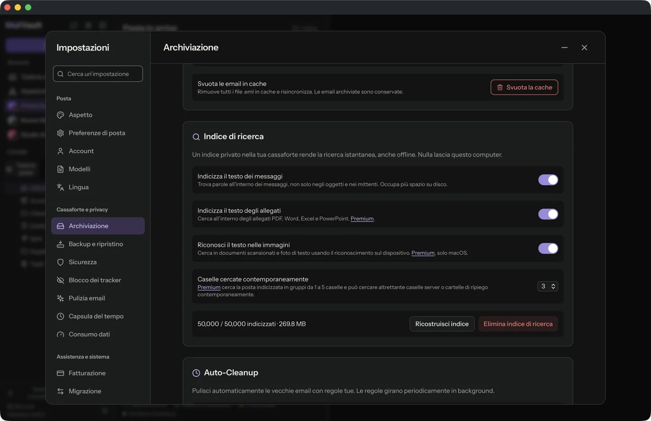Click the Indice di ricerca magnifier icon
The image size is (651, 421).
pos(196,137)
